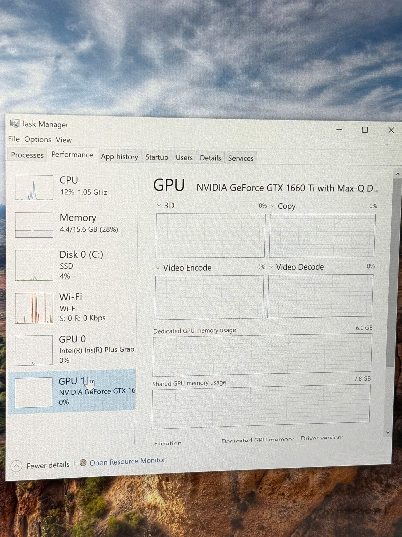Select the GPU 0 graph thumbnail

34,350
